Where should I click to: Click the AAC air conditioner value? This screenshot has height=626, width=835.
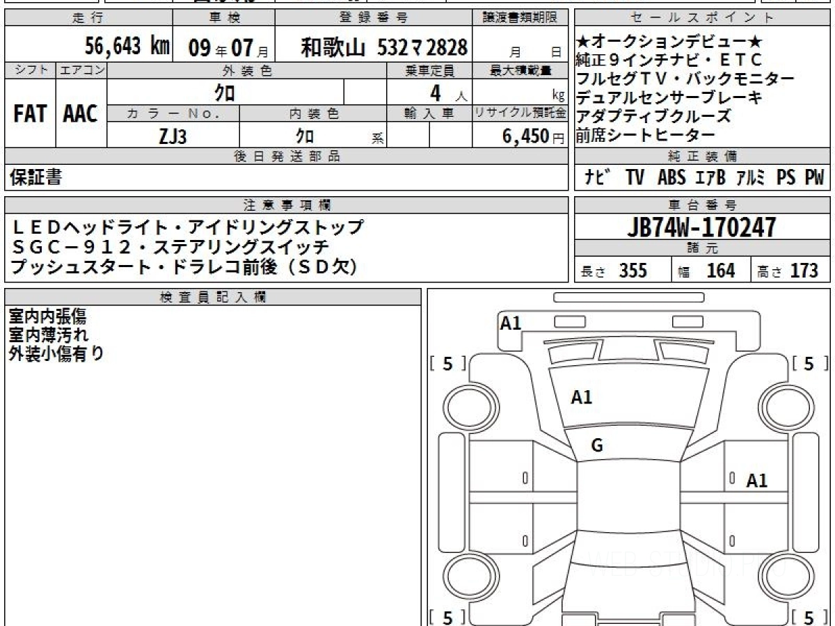(x=81, y=114)
